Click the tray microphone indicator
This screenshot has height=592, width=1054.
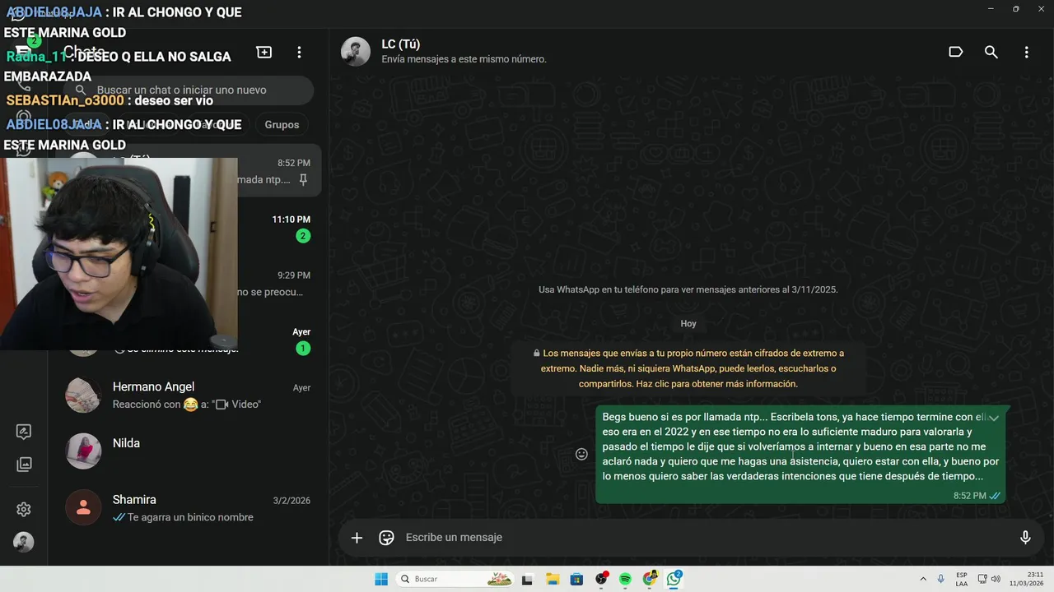pyautogui.click(x=940, y=579)
